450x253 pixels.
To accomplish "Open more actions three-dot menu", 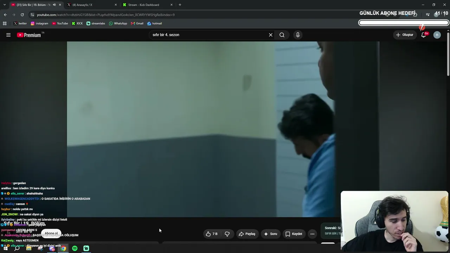I will [312, 234].
